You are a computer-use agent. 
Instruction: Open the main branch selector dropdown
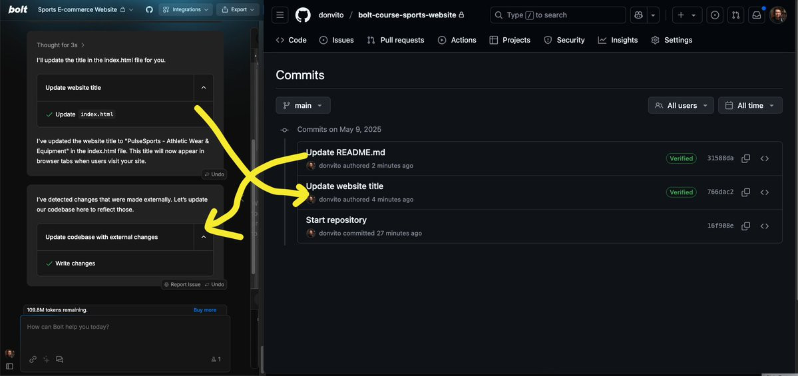coord(303,105)
